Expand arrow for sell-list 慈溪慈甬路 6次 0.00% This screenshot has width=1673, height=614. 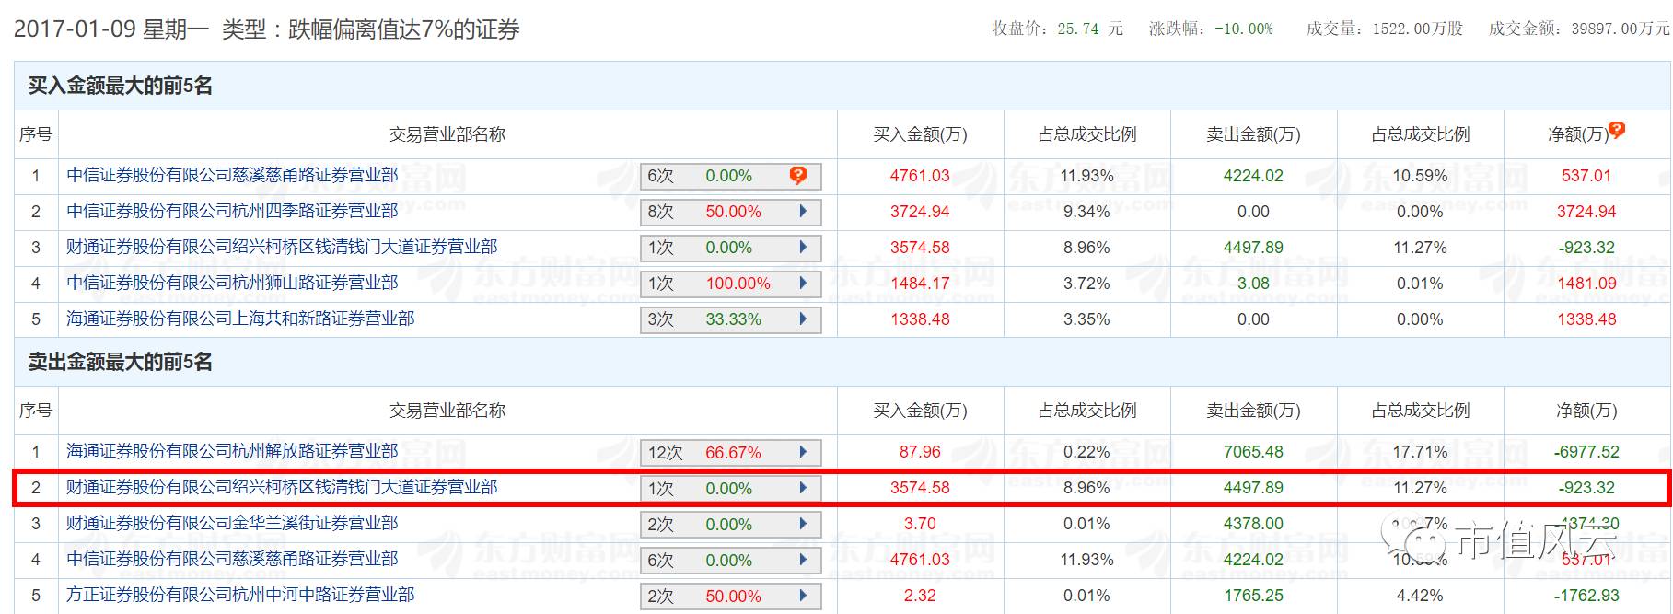coord(803,560)
